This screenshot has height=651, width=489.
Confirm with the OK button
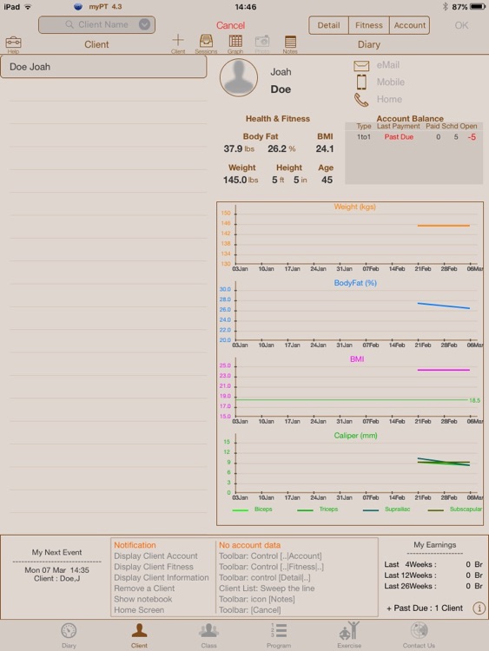pos(461,25)
